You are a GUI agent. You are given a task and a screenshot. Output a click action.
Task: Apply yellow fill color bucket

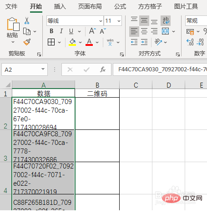pyautogui.click(x=72, y=42)
